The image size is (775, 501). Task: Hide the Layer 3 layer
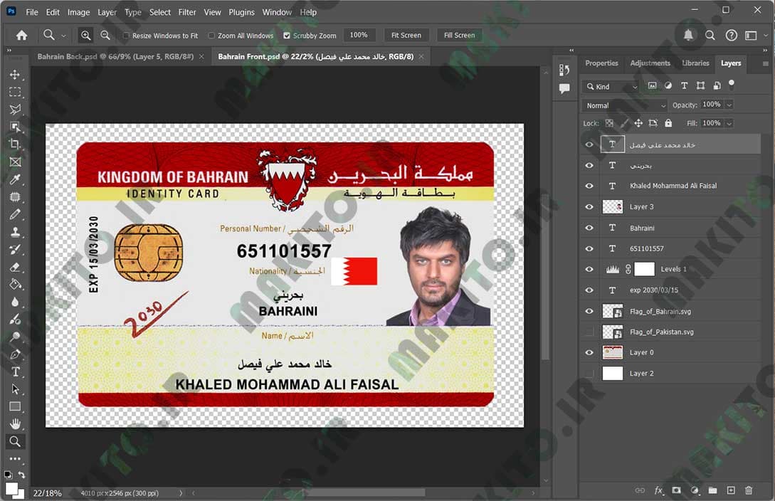click(589, 207)
